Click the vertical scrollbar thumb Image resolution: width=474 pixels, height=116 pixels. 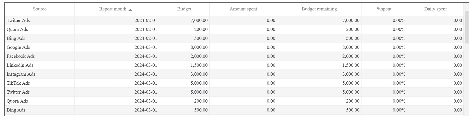point(466,27)
